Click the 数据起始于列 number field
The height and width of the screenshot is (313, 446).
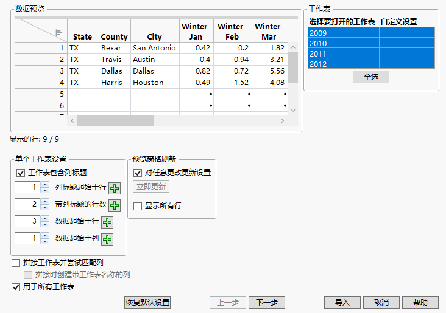(27, 238)
